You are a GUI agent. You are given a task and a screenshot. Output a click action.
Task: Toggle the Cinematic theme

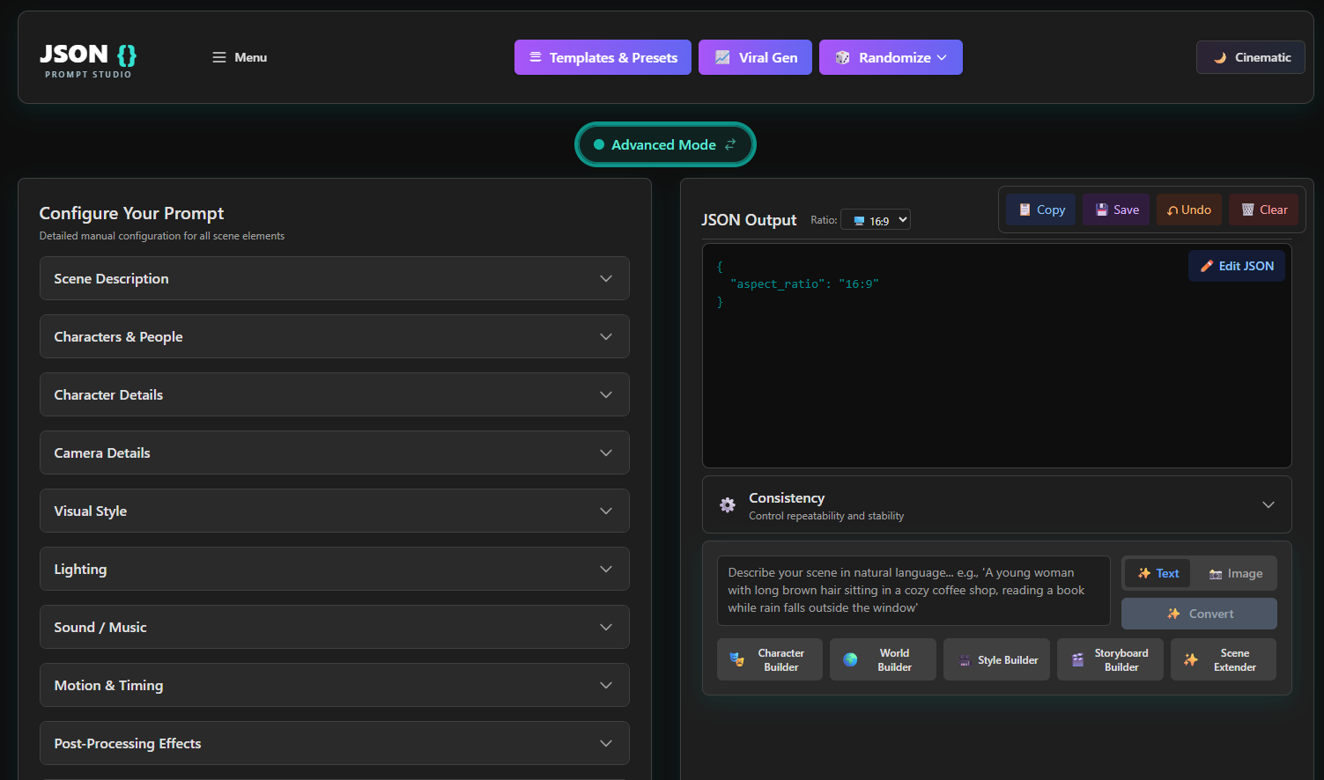pos(1250,57)
